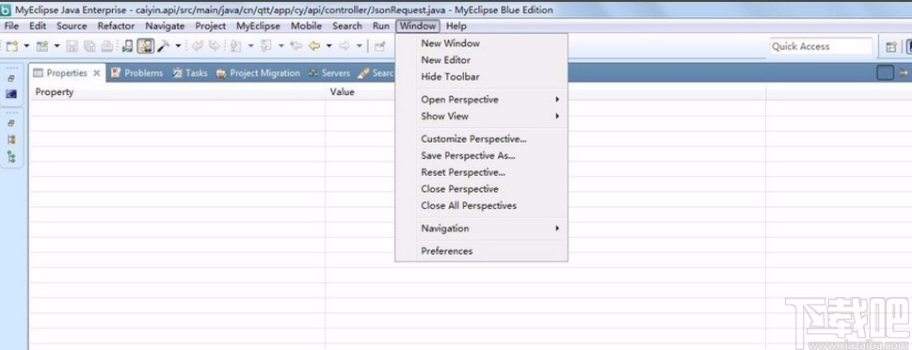Click the view menu button on panel header
Viewport: 912px width, 350px height.
[x=886, y=72]
